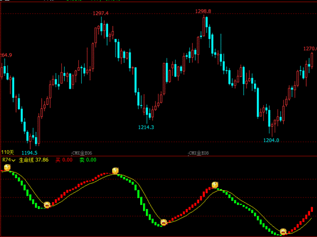Viewport: 317px width, 237px height.
Task: Select the sweating-face icon after the 1297.4 peak
Action: [115, 171]
